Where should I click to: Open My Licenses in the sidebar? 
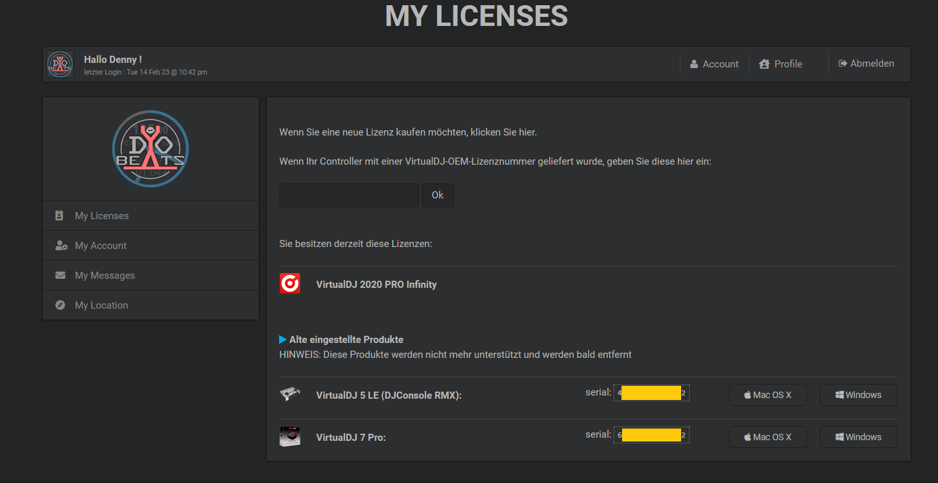coord(102,216)
